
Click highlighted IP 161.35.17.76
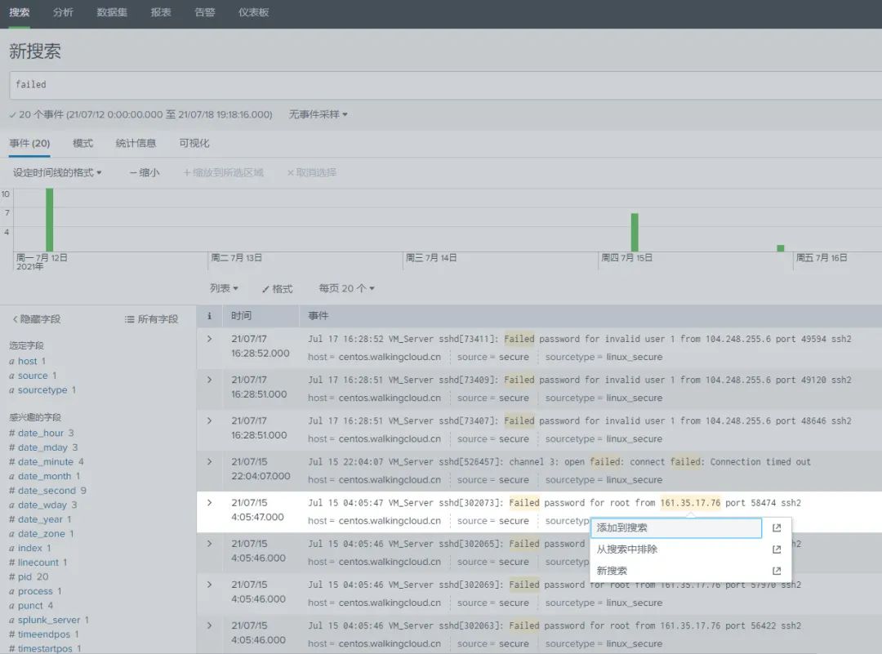(x=690, y=503)
